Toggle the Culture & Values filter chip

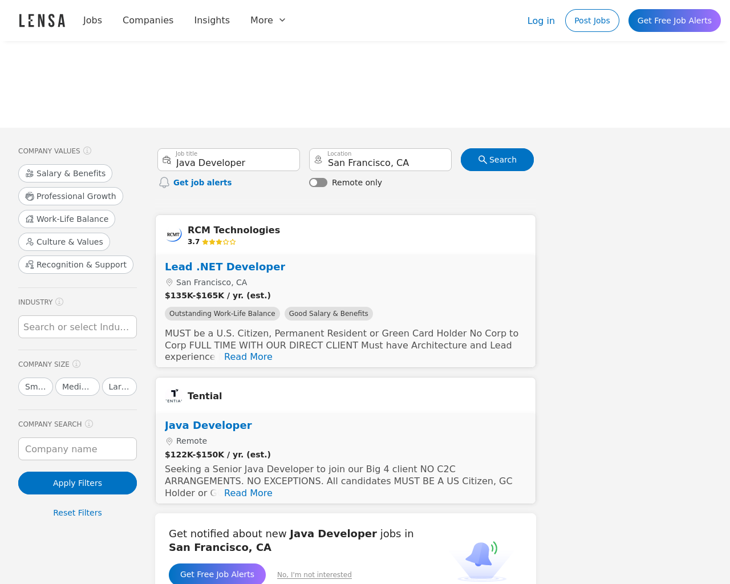coord(64,242)
